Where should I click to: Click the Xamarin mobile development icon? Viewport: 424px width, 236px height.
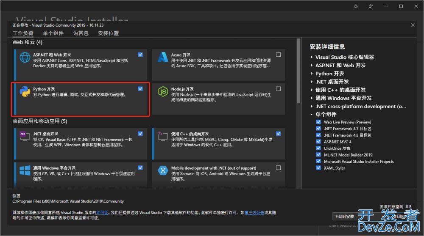pyautogui.click(x=163, y=170)
